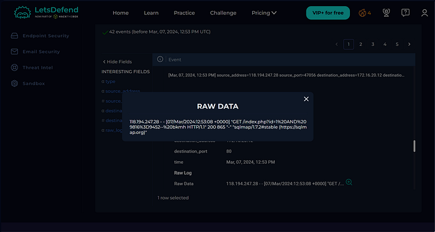Open Sandbox from the sidebar
435x232 pixels.
point(34,84)
